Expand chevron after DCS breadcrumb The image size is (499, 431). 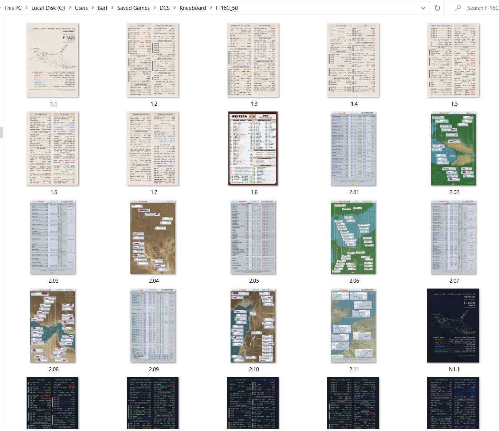tap(174, 8)
